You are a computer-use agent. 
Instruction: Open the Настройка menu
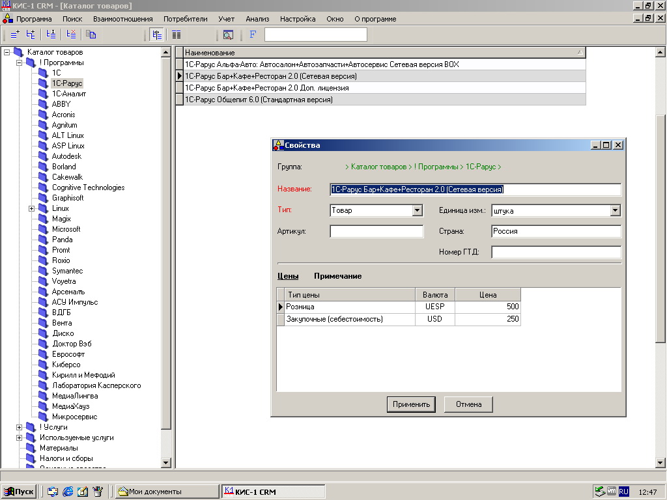(x=298, y=19)
